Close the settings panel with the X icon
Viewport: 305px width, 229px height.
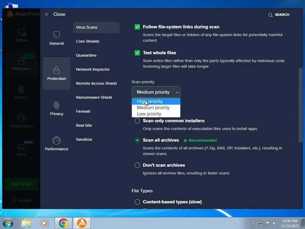point(46,14)
